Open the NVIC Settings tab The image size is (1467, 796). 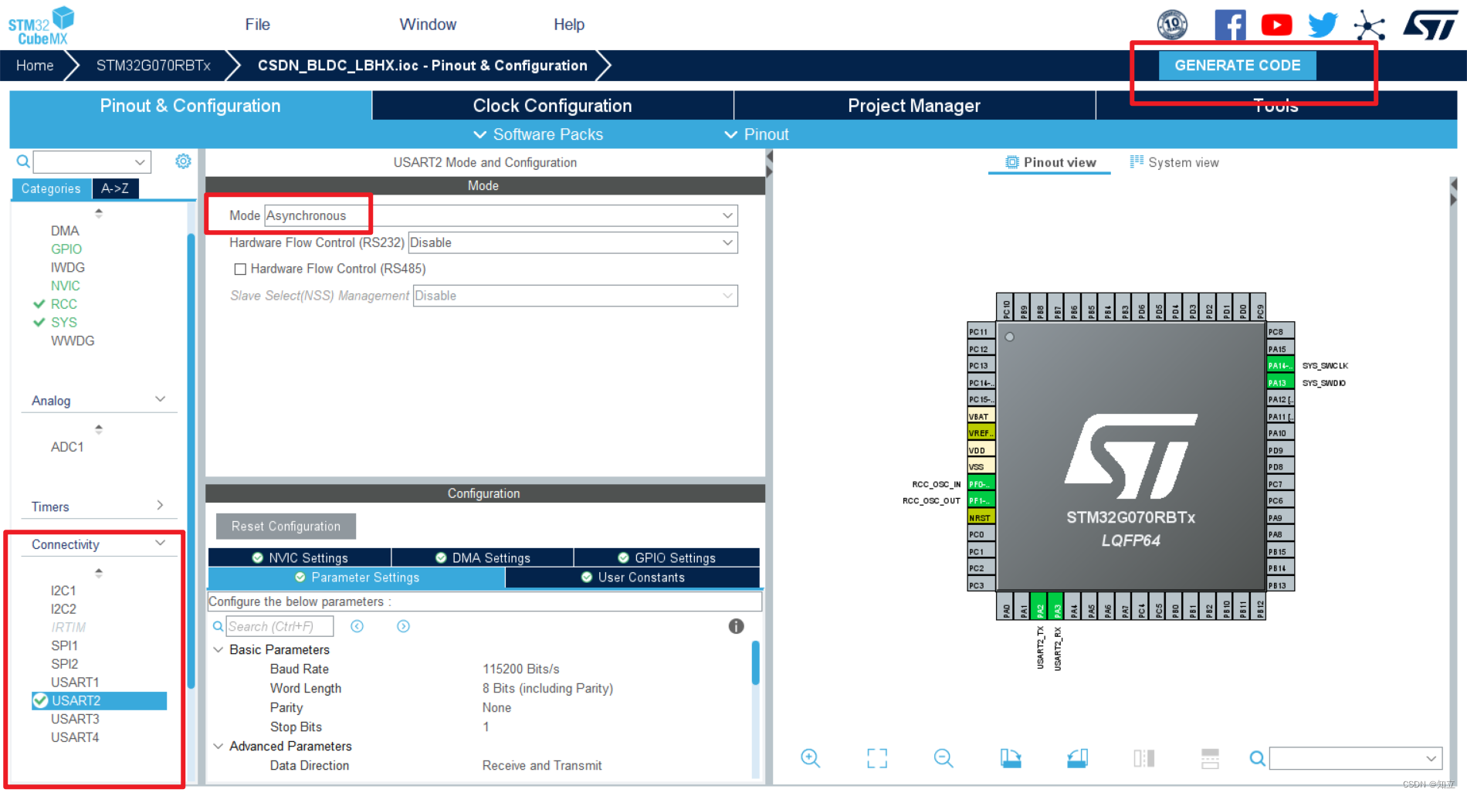coord(300,557)
